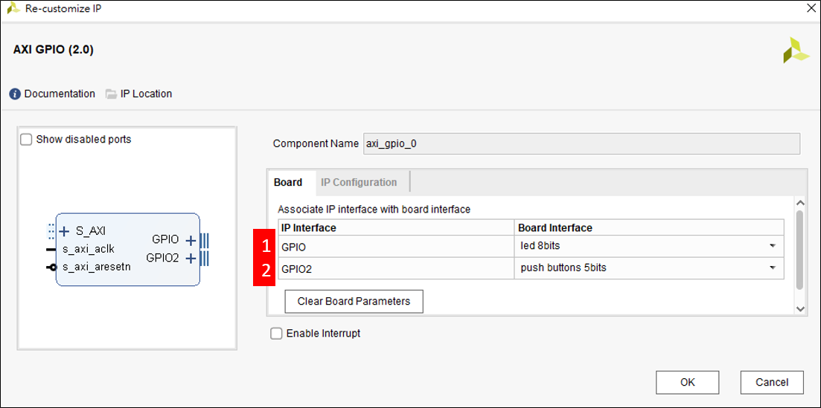Close the Re-customize IP dialog
The width and height of the screenshot is (821, 408).
(x=810, y=8)
